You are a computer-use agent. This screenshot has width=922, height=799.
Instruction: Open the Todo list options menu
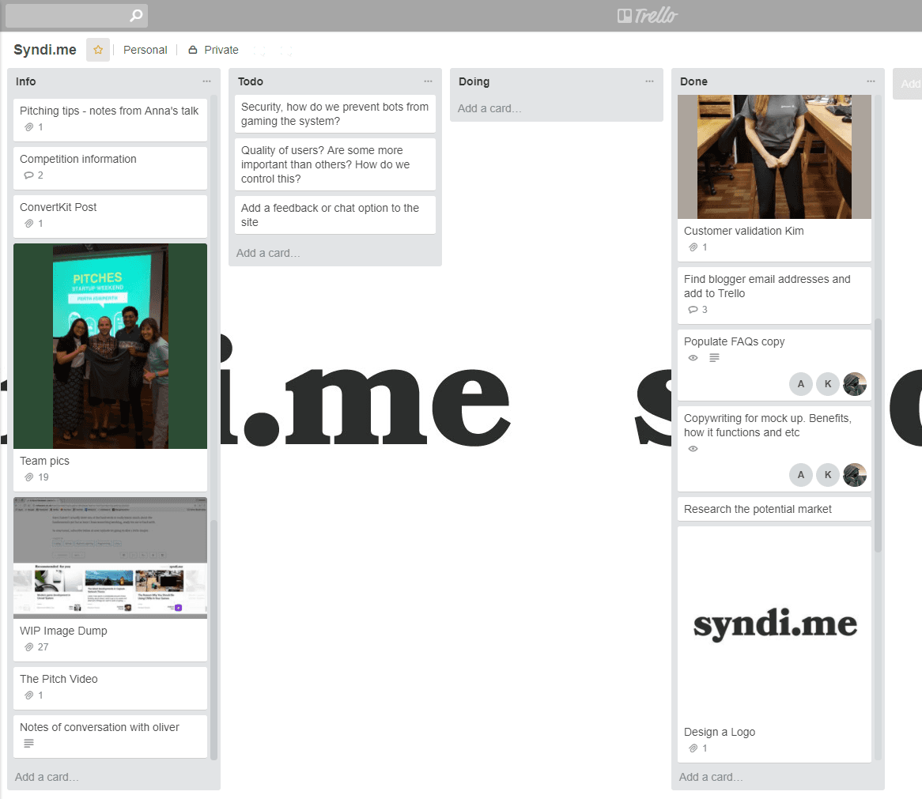click(x=428, y=81)
